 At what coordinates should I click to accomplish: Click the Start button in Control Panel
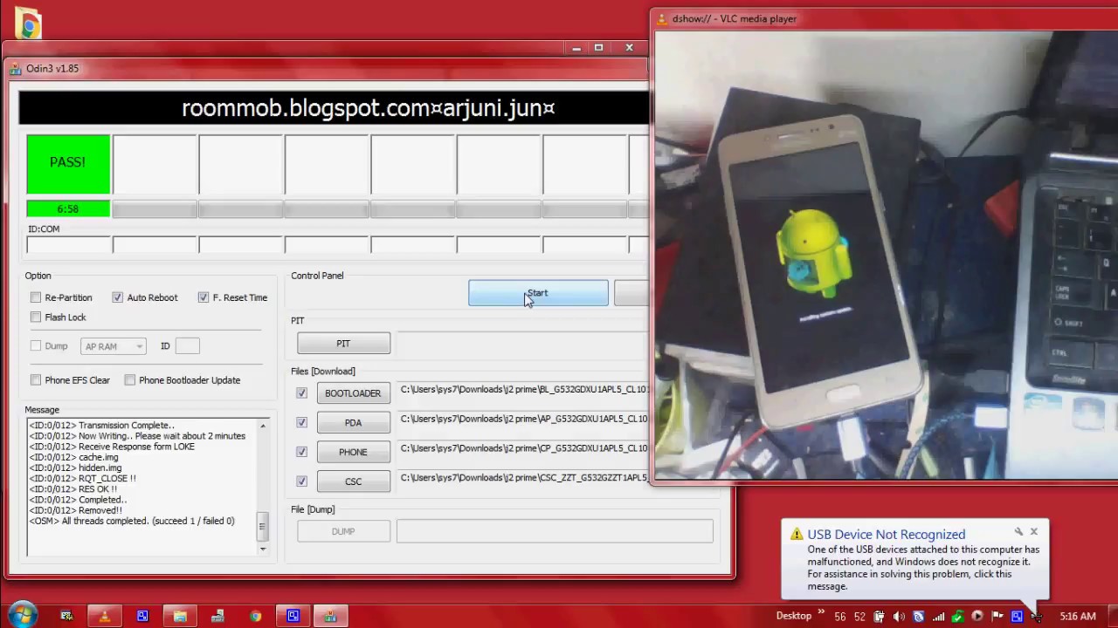click(538, 293)
